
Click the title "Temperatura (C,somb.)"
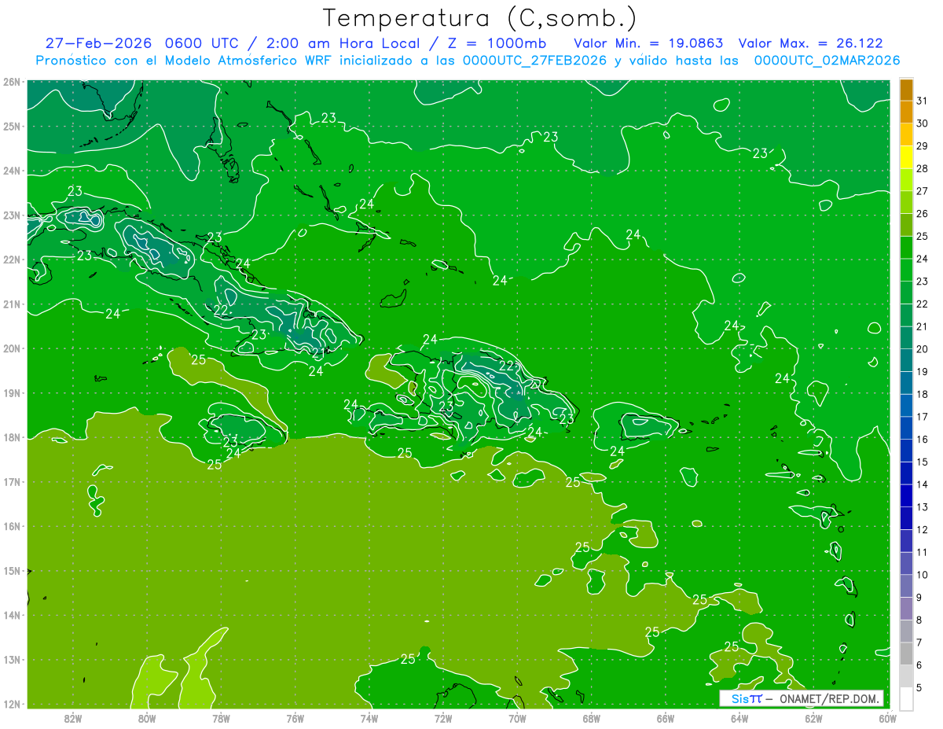[x=479, y=18]
